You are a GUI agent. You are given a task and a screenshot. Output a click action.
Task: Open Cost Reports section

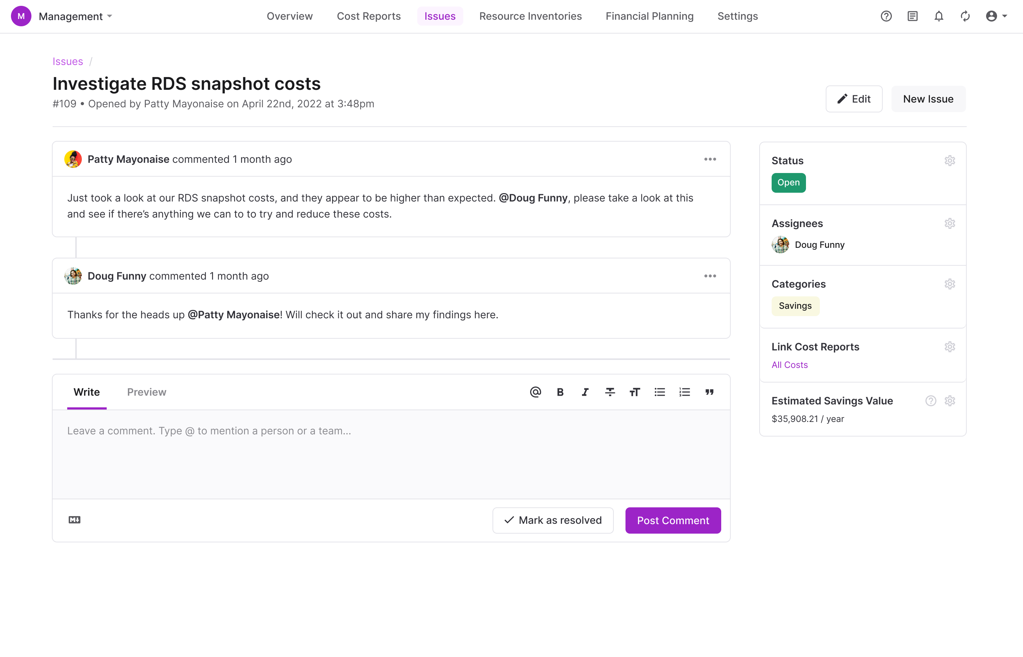[369, 16]
